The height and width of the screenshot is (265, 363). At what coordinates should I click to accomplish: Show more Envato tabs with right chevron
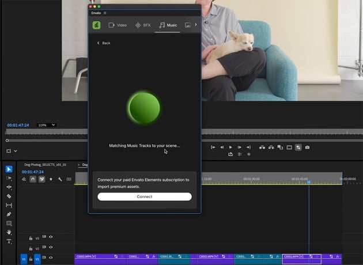point(196,25)
